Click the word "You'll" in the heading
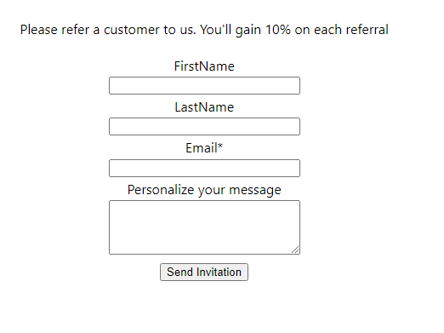 click(216, 30)
